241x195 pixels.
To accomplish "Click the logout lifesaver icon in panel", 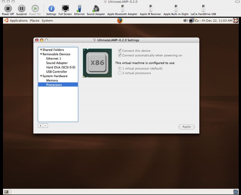I will point(236,20).
